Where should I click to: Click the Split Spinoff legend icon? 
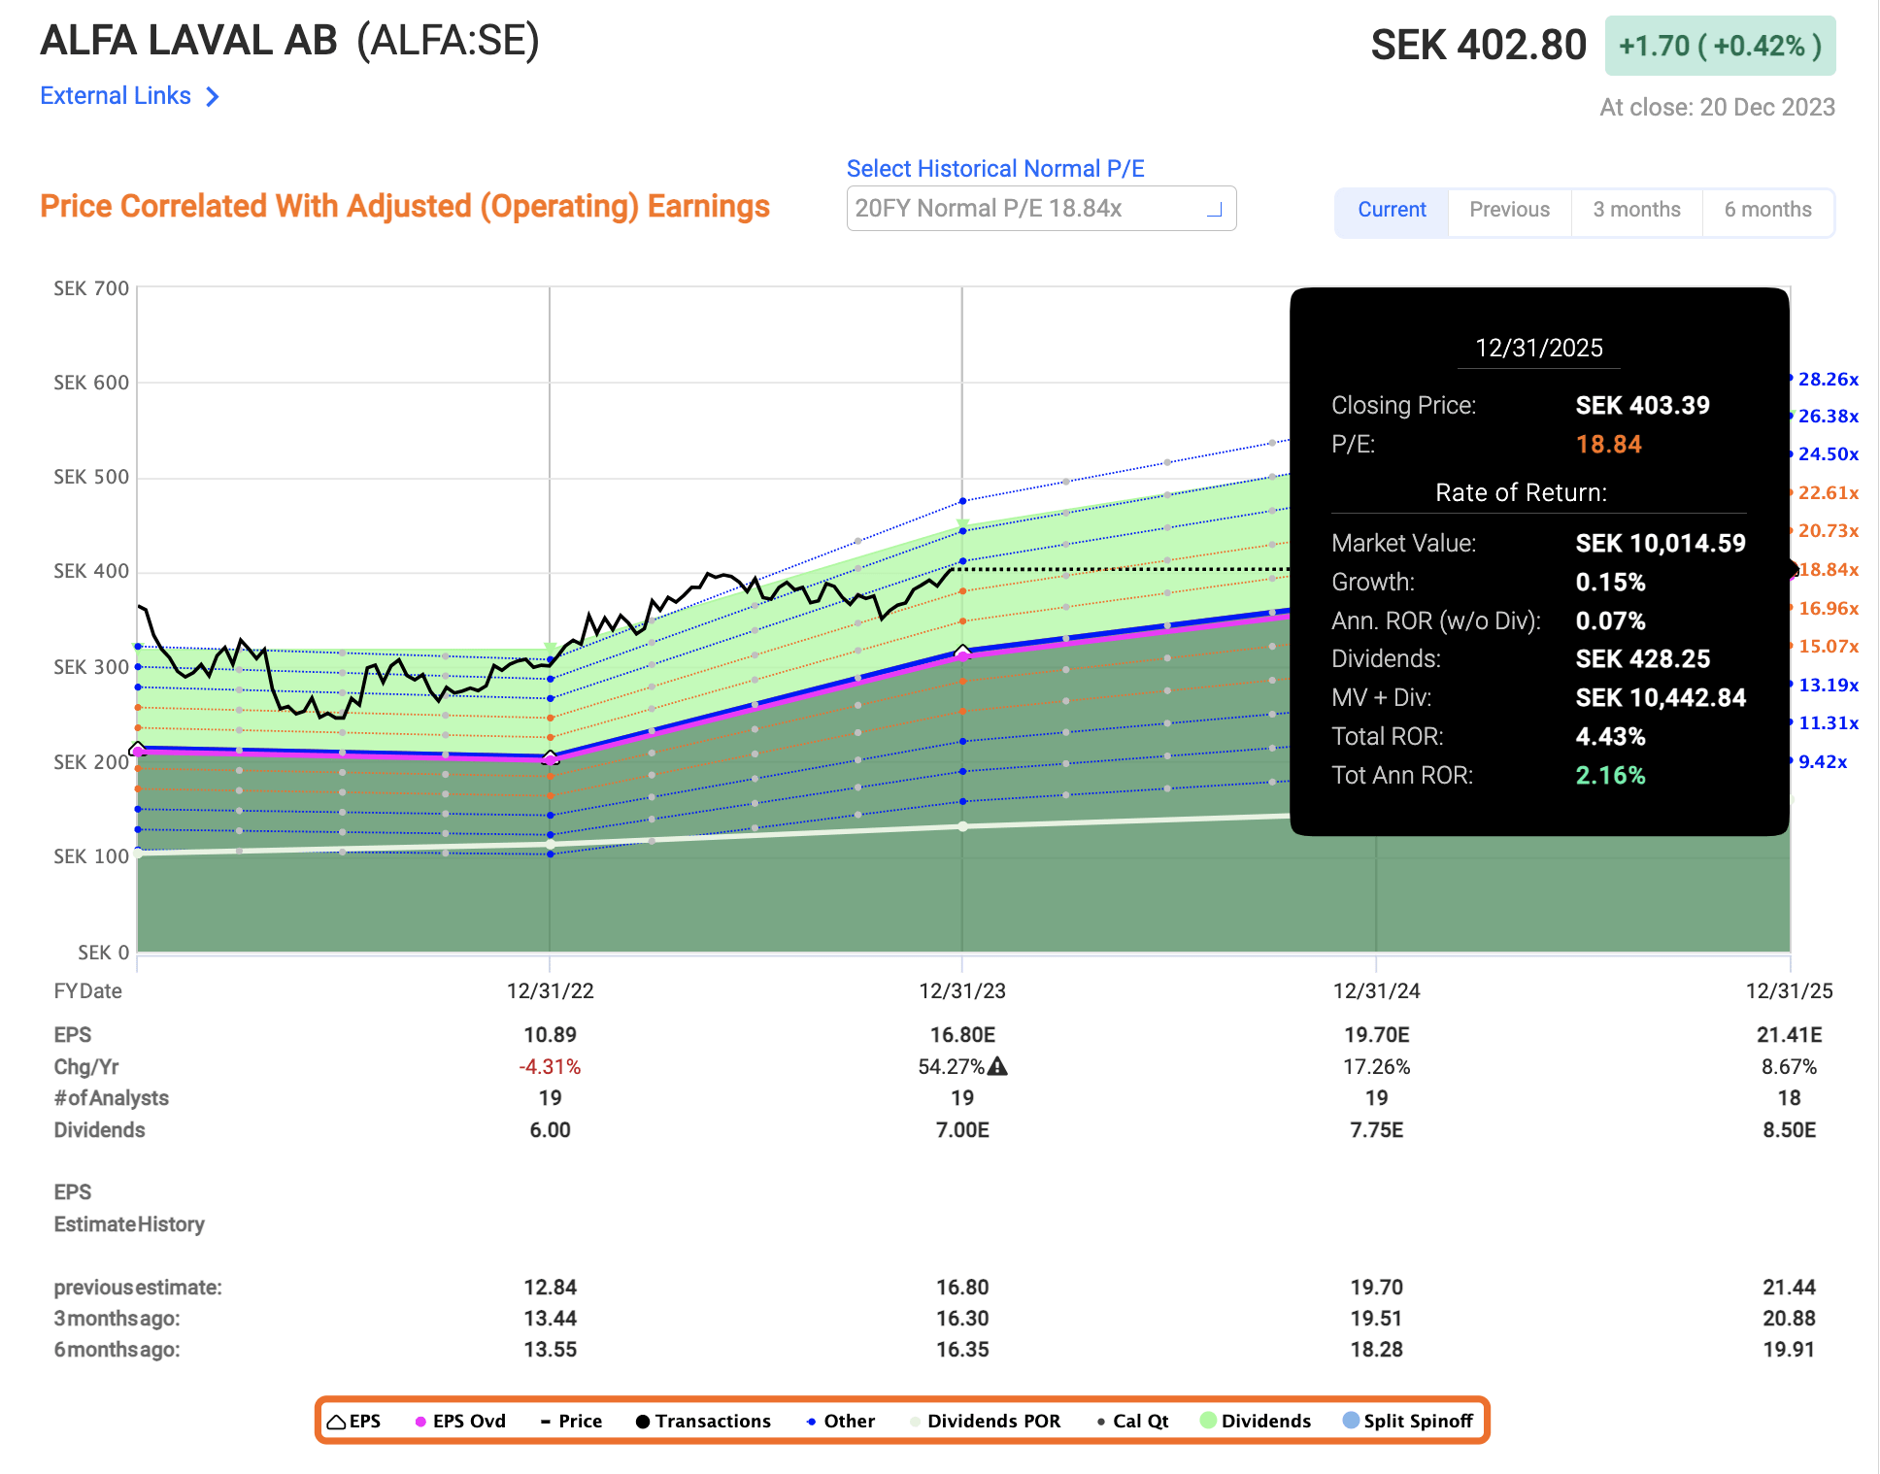(x=1351, y=1421)
